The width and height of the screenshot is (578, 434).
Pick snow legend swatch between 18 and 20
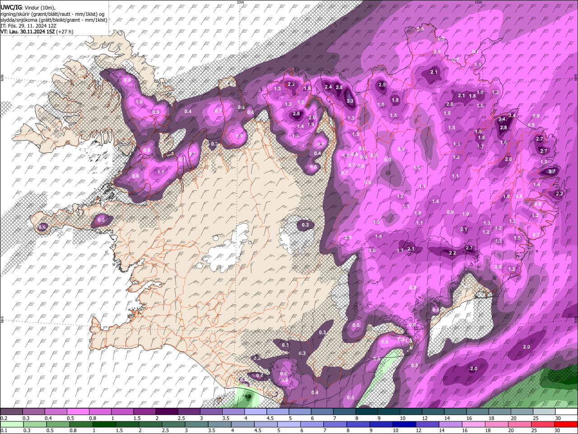click(x=500, y=412)
